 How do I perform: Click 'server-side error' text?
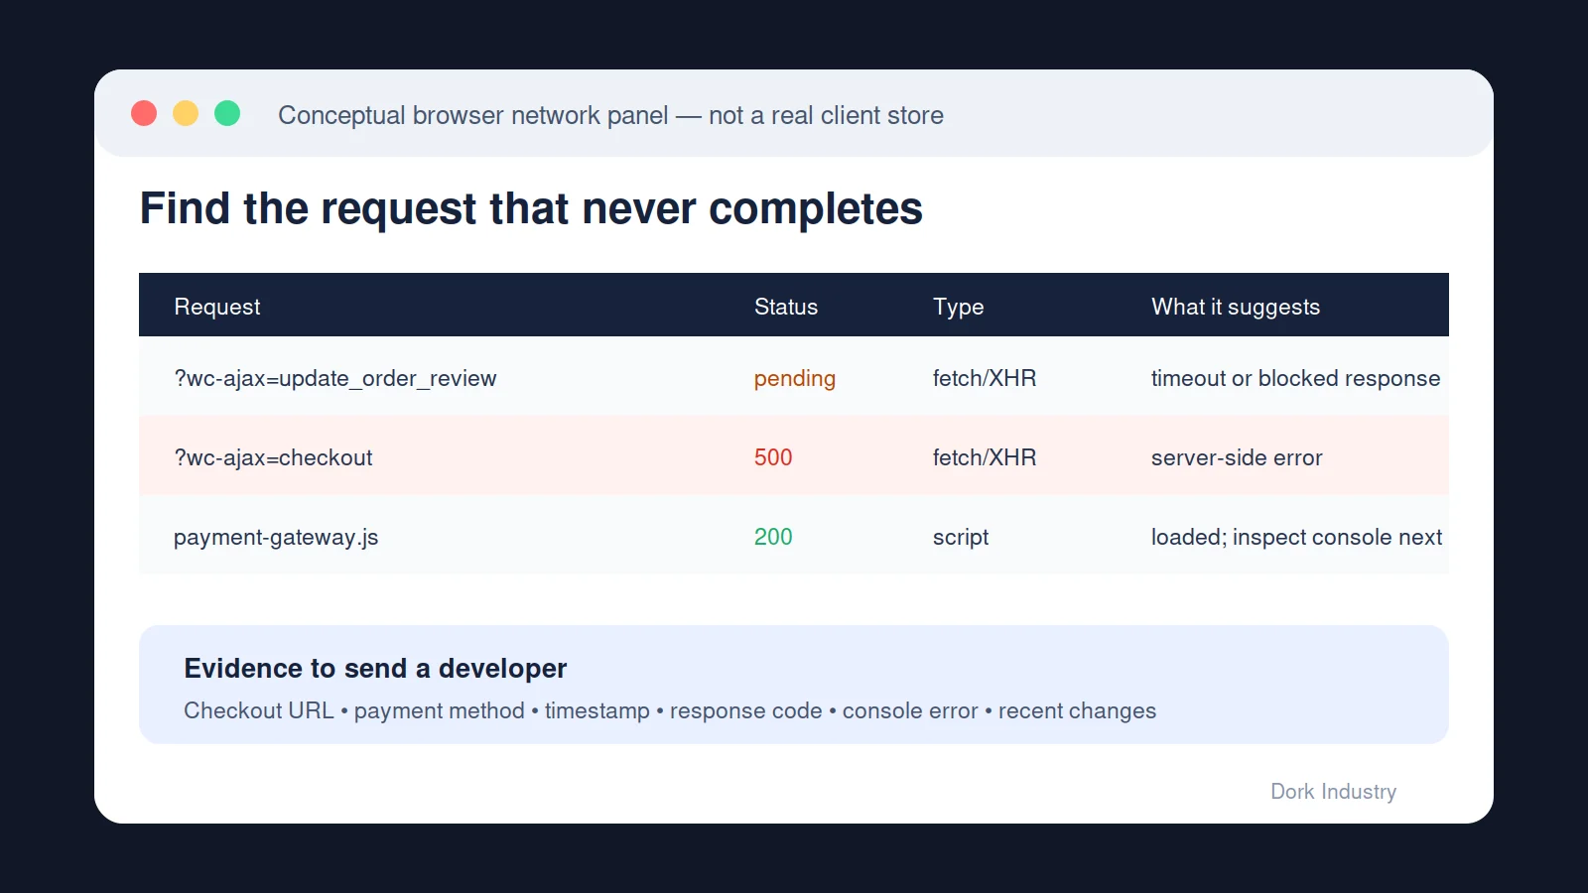[1237, 457]
